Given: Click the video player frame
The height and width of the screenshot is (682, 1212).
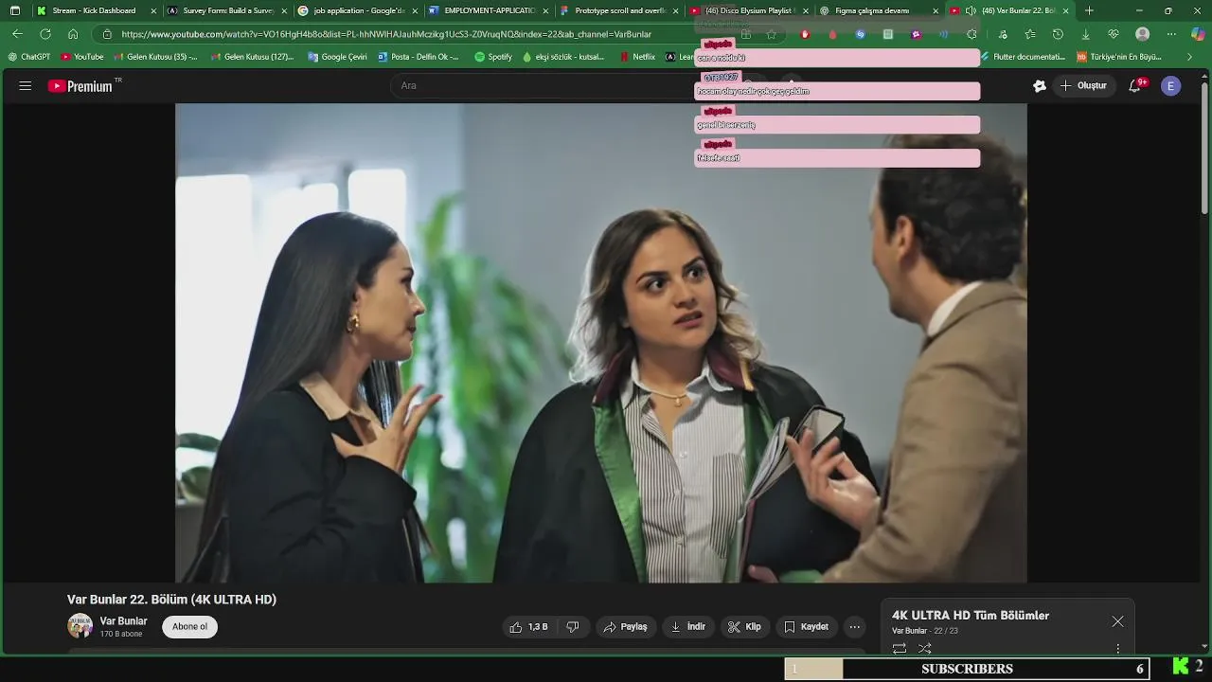Looking at the screenshot, I should pos(600,343).
